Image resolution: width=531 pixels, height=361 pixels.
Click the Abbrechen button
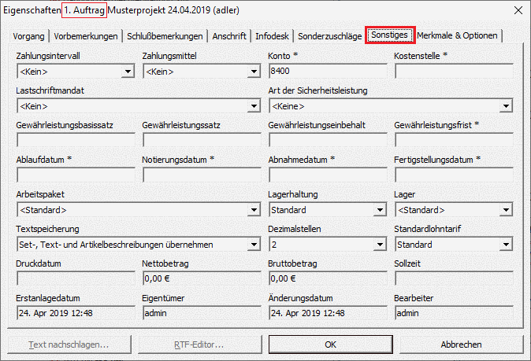coord(461,344)
